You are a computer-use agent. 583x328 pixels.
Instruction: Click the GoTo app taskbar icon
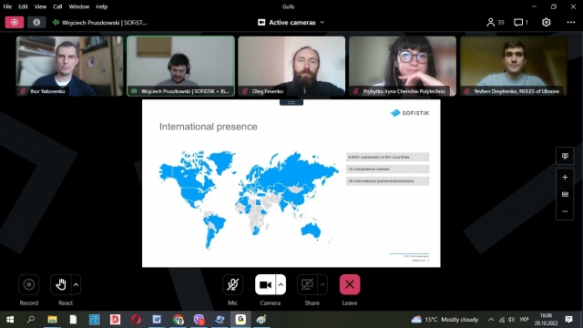[x=240, y=320]
